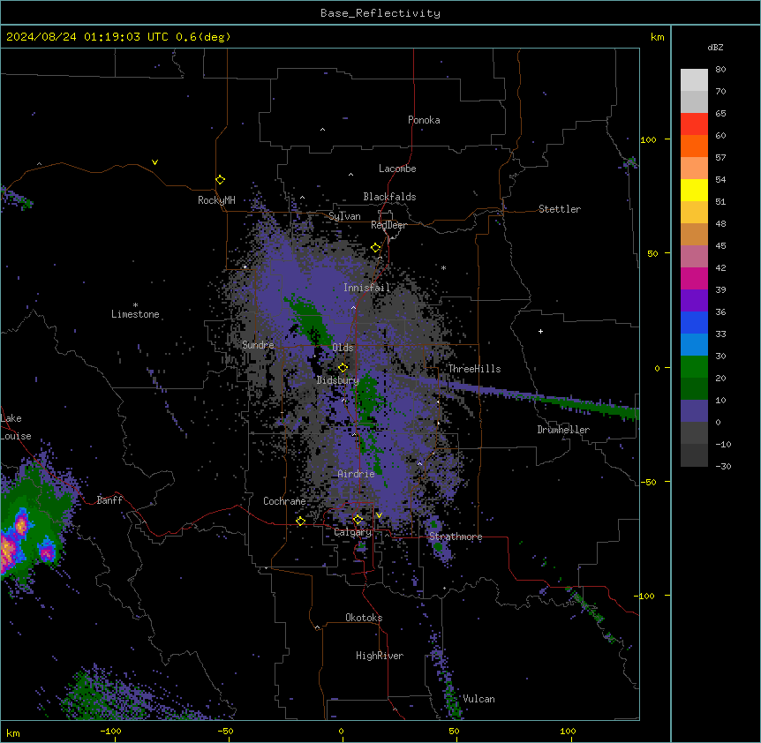This screenshot has height=743, width=761.
Task: Pick the bright green 20-30 dBZ swatch
Action: (694, 367)
